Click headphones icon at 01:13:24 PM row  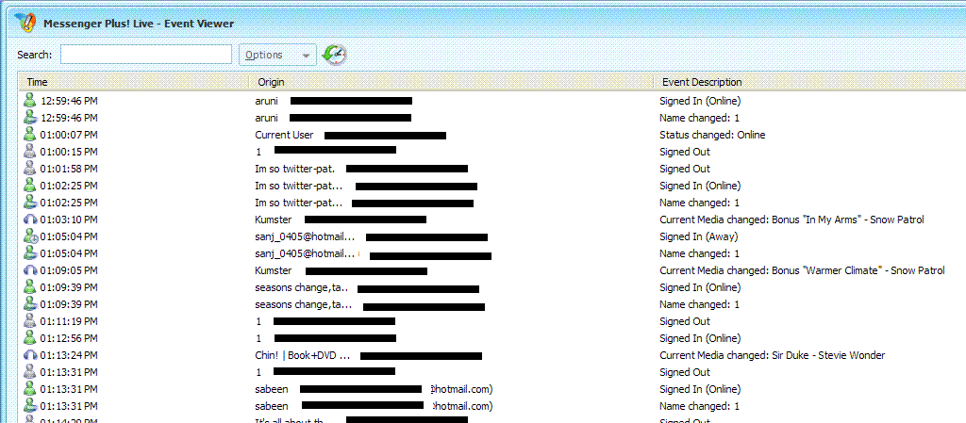[x=30, y=355]
